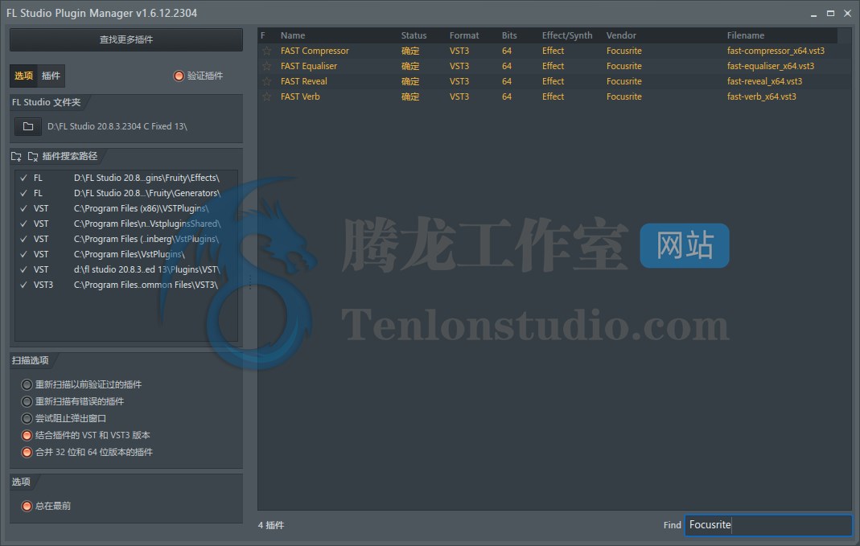Viewport: 860px width, 546px height.
Task: Sort the list by Status column
Action: pyautogui.click(x=414, y=35)
